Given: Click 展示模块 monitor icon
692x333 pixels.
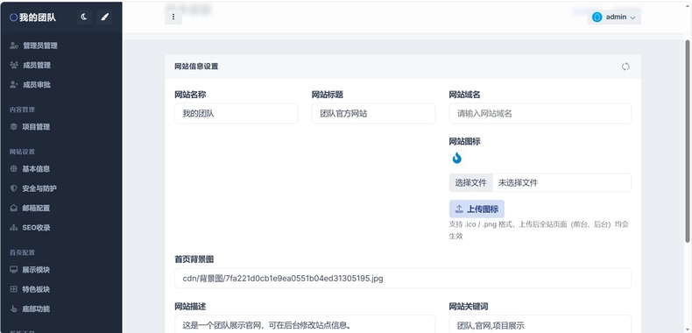Looking at the screenshot, I should [14, 270].
